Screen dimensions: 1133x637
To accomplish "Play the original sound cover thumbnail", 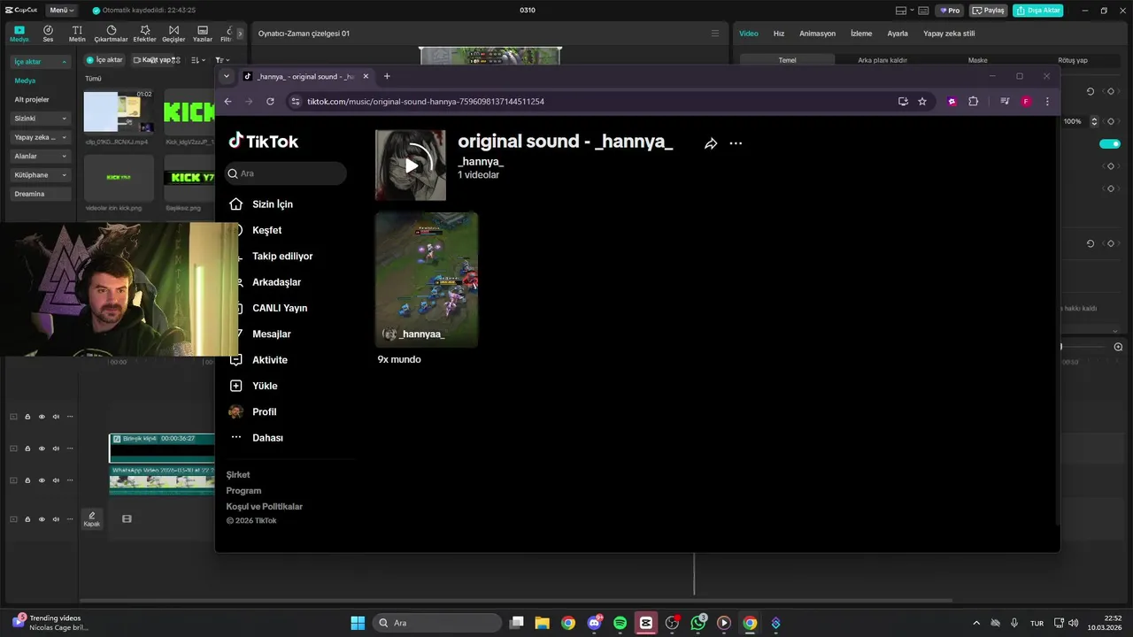I will click(x=411, y=165).
